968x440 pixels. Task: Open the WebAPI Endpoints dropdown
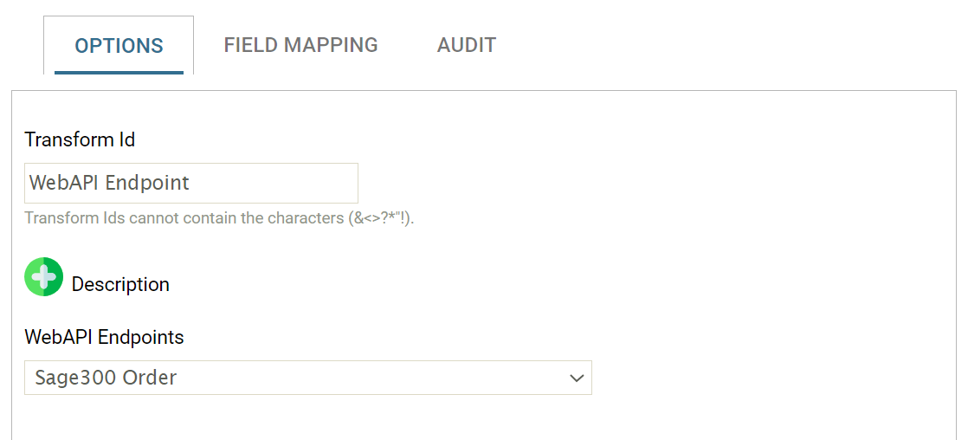click(307, 378)
